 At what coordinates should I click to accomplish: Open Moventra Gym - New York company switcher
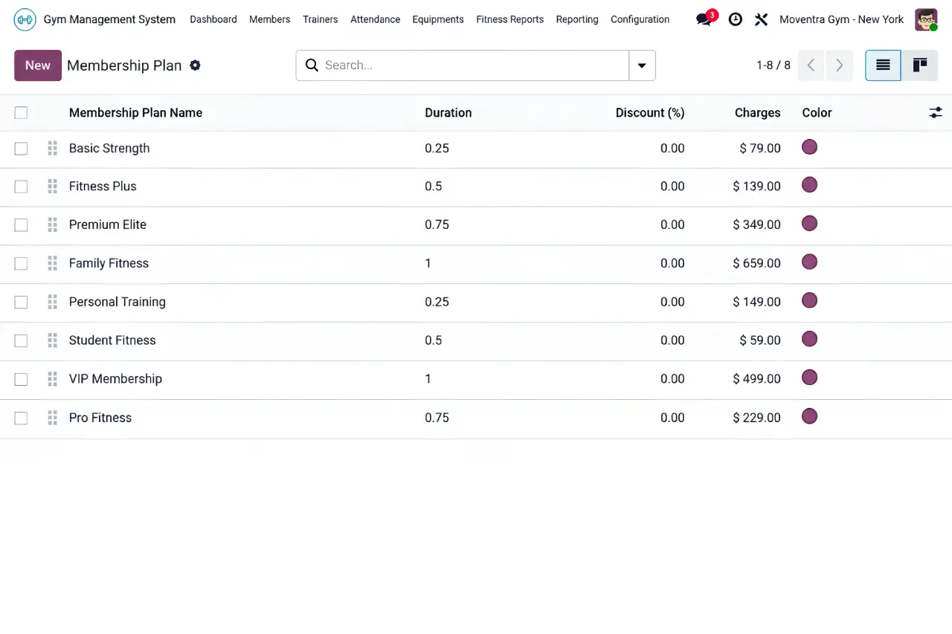click(842, 19)
